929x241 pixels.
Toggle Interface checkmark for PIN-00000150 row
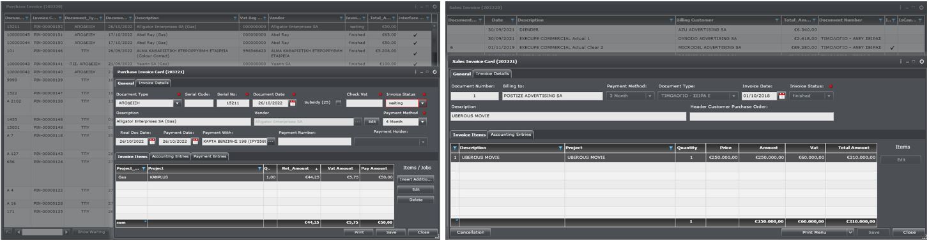point(415,43)
